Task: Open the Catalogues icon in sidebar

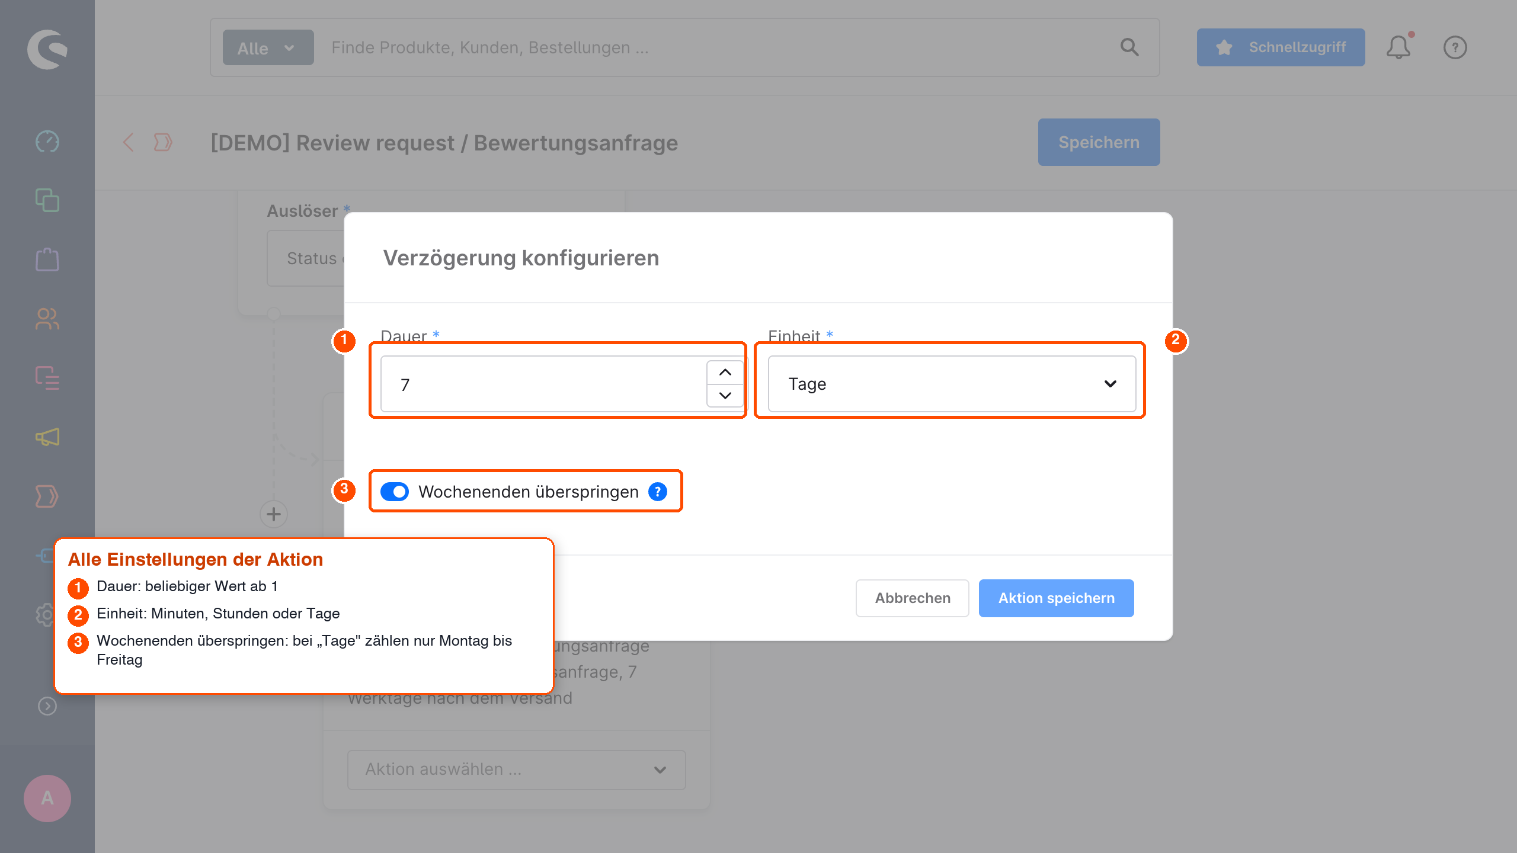Action: tap(47, 200)
